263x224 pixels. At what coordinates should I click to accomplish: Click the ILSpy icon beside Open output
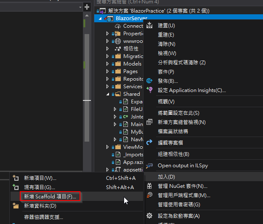pos(149,166)
